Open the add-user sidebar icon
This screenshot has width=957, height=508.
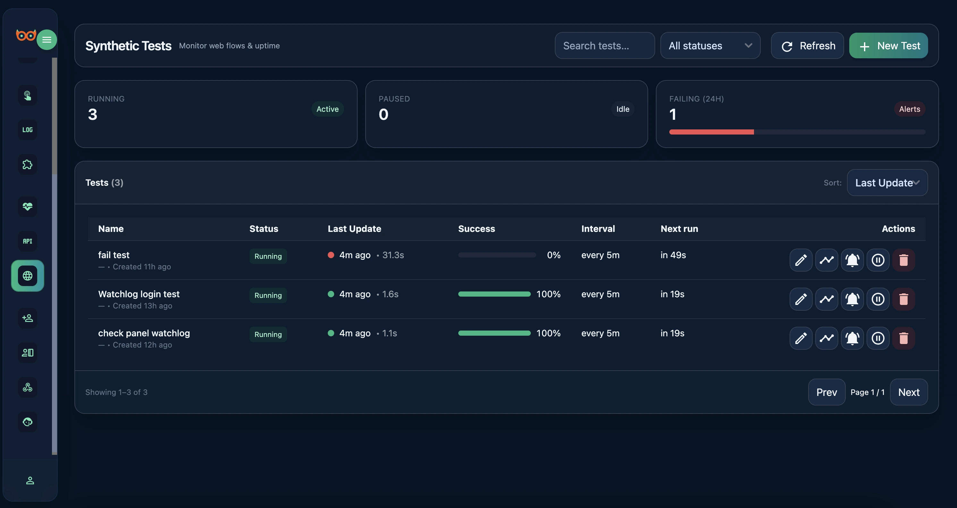(28, 318)
